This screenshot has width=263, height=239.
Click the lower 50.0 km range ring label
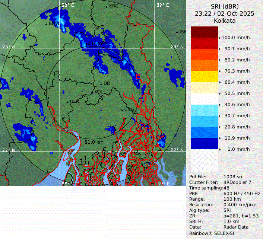tap(94, 142)
